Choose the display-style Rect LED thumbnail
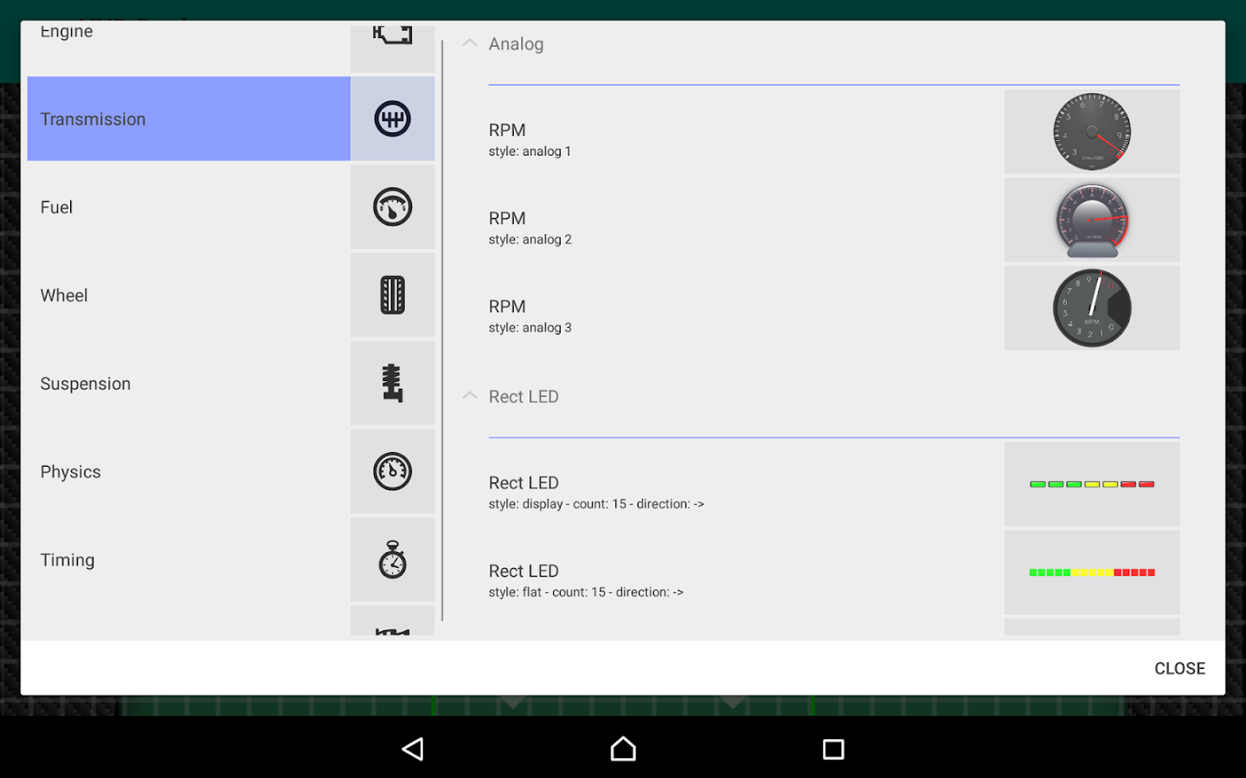Viewport: 1246px width, 778px height. pyautogui.click(x=1092, y=484)
